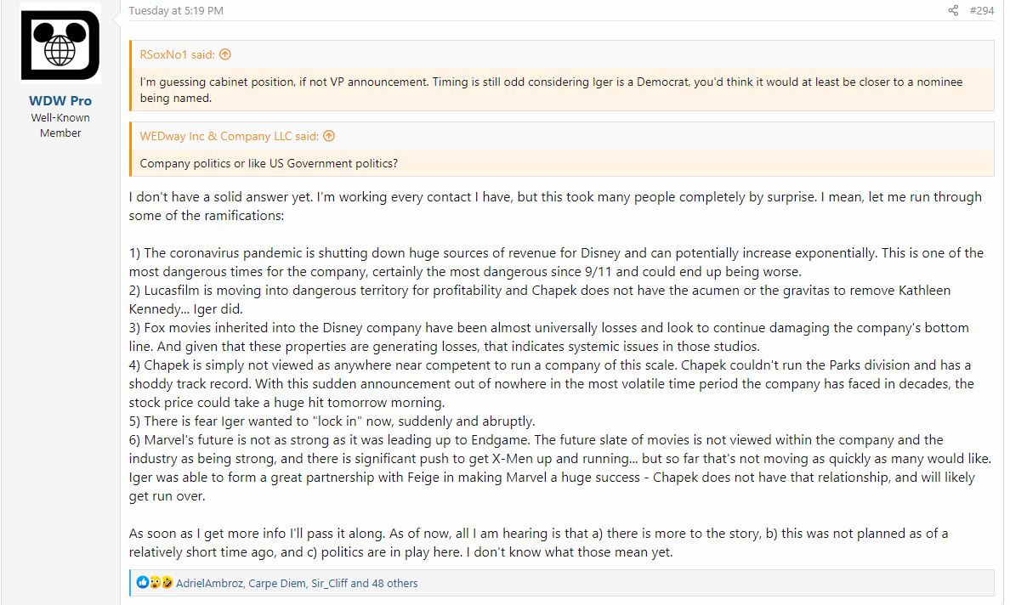Click the surprised face reaction emoji

click(x=155, y=583)
